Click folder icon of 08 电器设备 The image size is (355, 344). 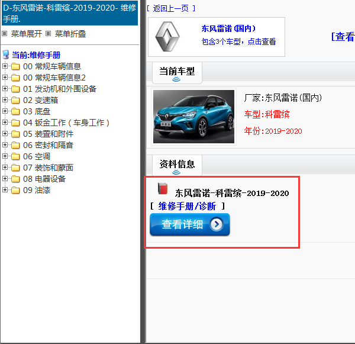click(x=15, y=179)
